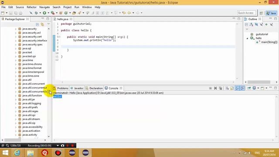The width and height of the screenshot is (279, 157).
Task: Toggle Show Console on standard output change
Action: click(237, 88)
